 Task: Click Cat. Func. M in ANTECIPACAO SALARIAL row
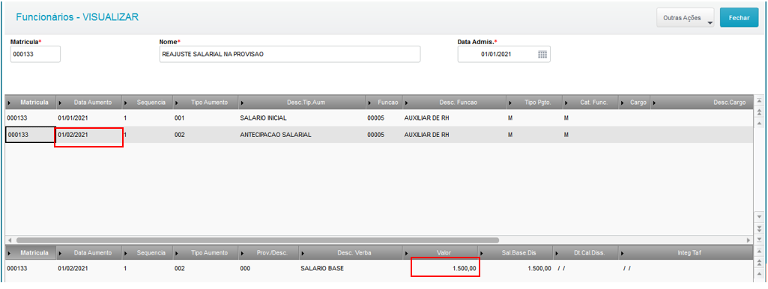point(566,135)
